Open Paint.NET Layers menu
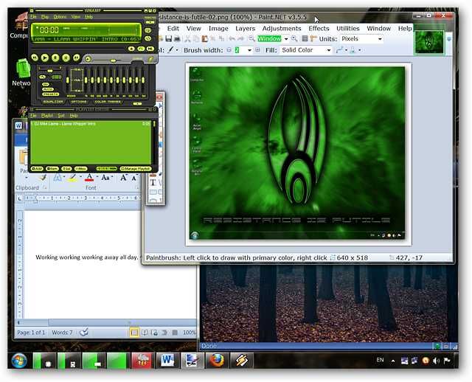472x382 pixels. 245,28
